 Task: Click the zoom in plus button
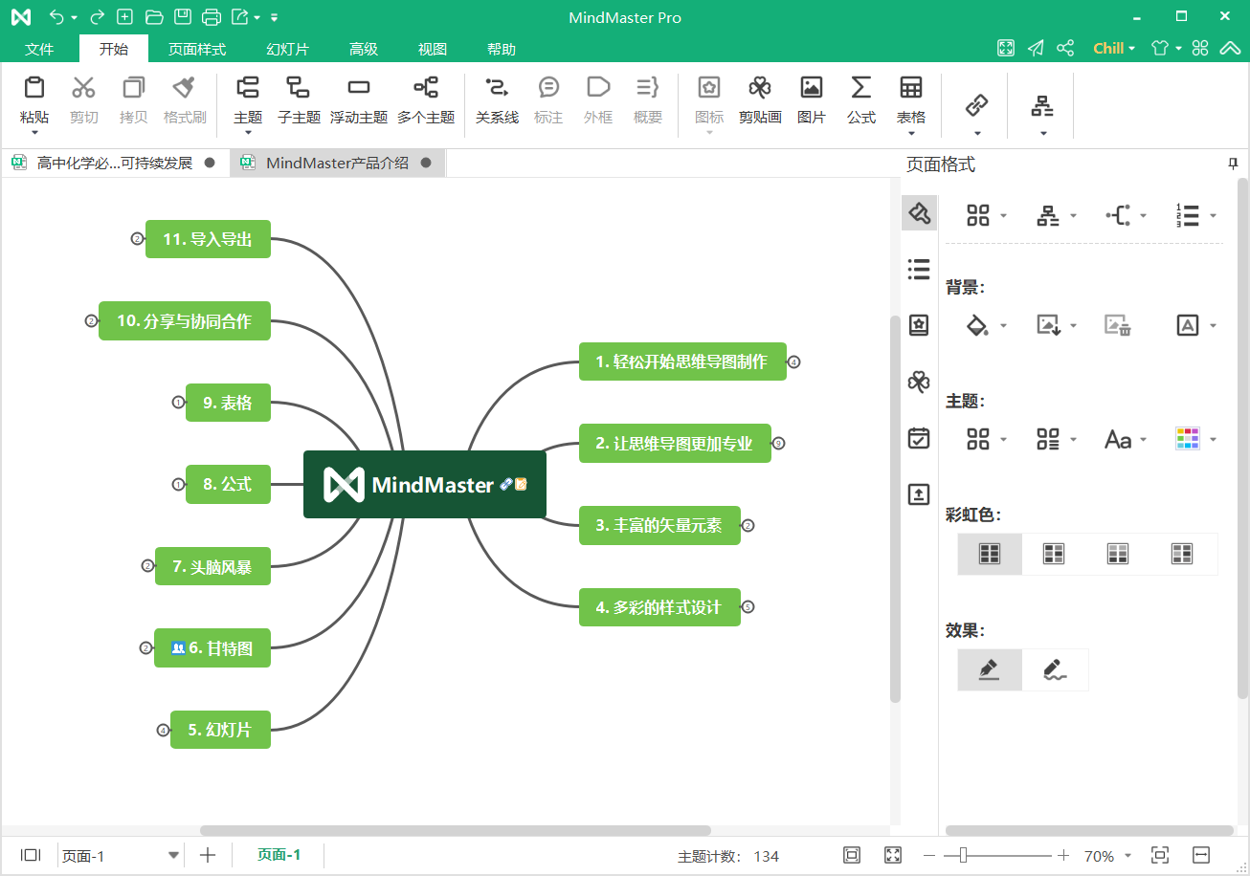(1063, 855)
